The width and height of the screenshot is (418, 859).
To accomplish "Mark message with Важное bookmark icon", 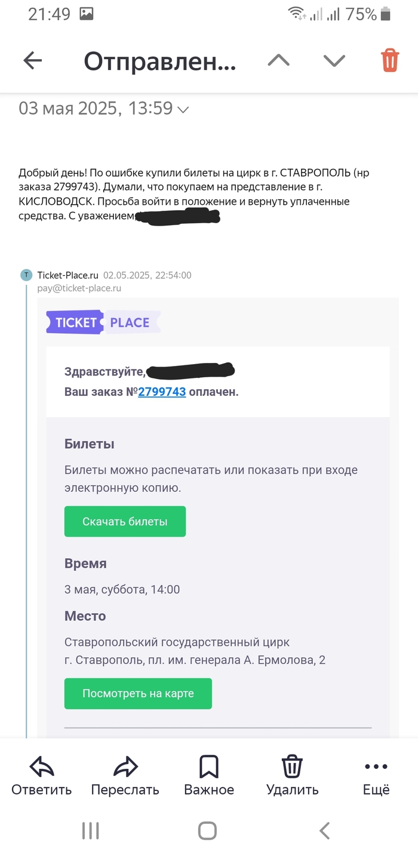I will click(x=208, y=767).
